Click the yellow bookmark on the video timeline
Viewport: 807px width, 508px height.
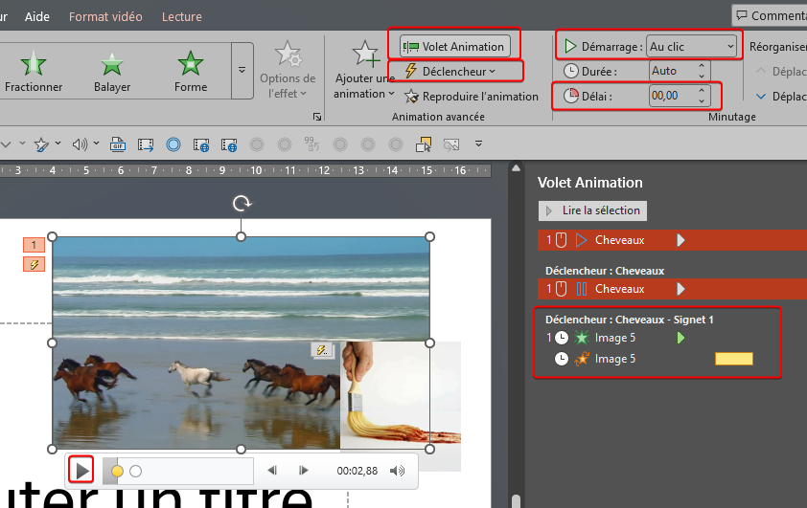pos(117,471)
